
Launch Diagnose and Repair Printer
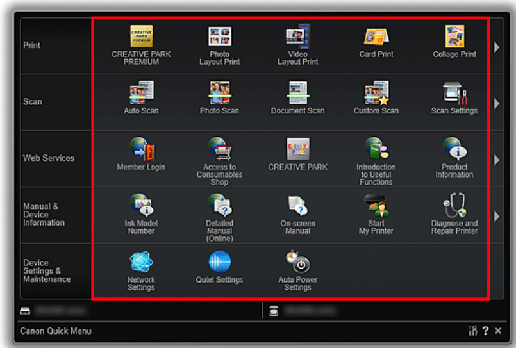click(x=454, y=206)
